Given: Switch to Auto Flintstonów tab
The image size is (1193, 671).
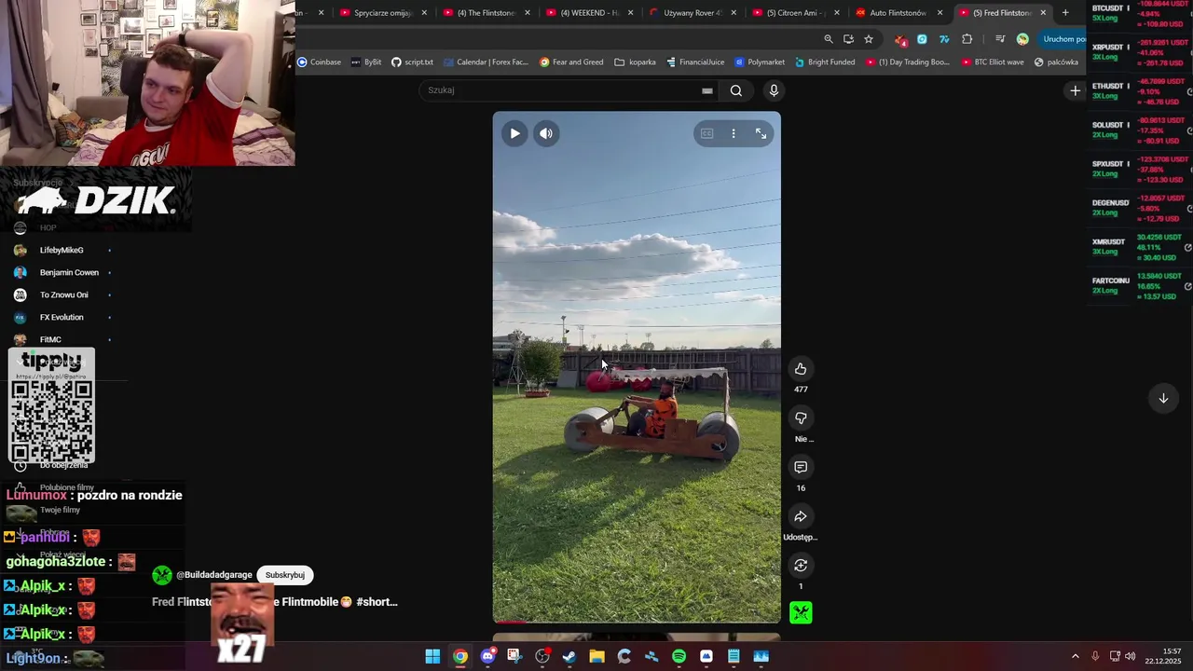Looking at the screenshot, I should pos(898,13).
